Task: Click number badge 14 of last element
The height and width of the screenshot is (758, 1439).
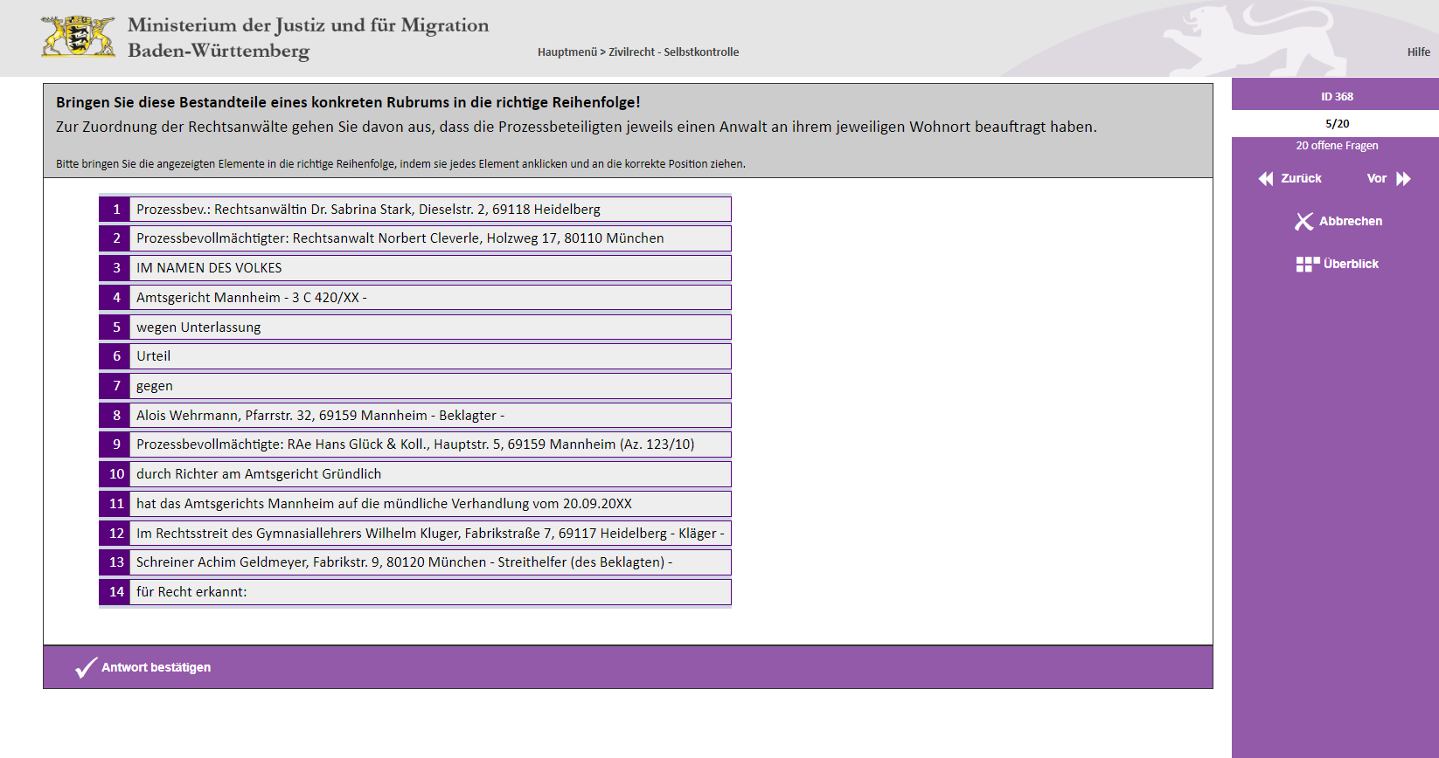Action: tap(115, 592)
